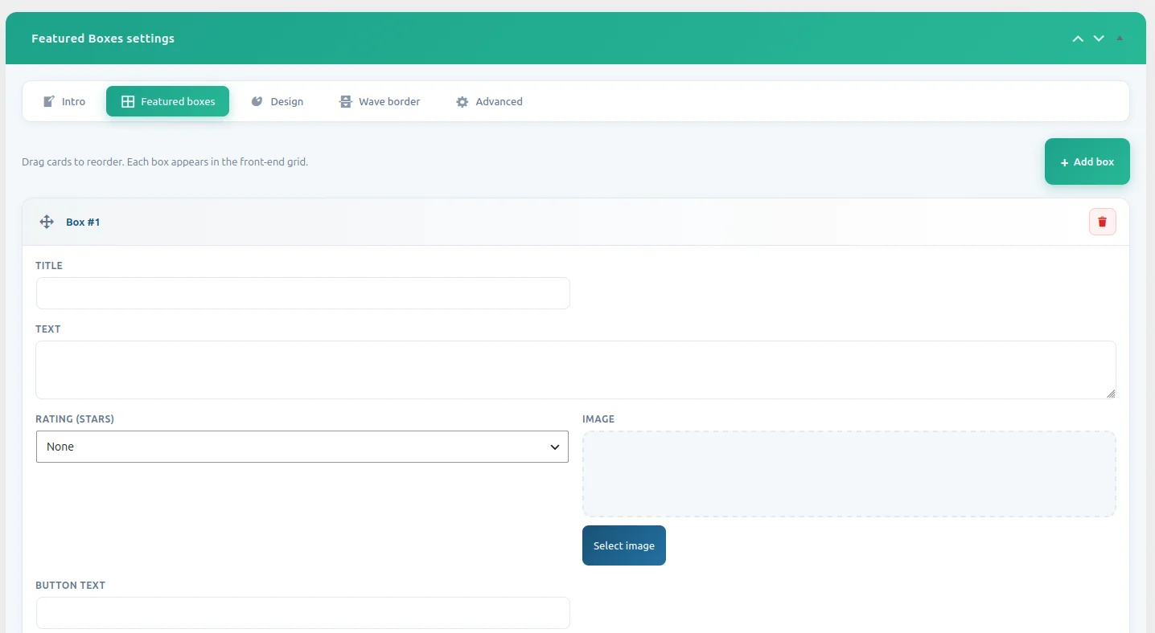
Task: Focus the Title input field
Action: coord(303,293)
